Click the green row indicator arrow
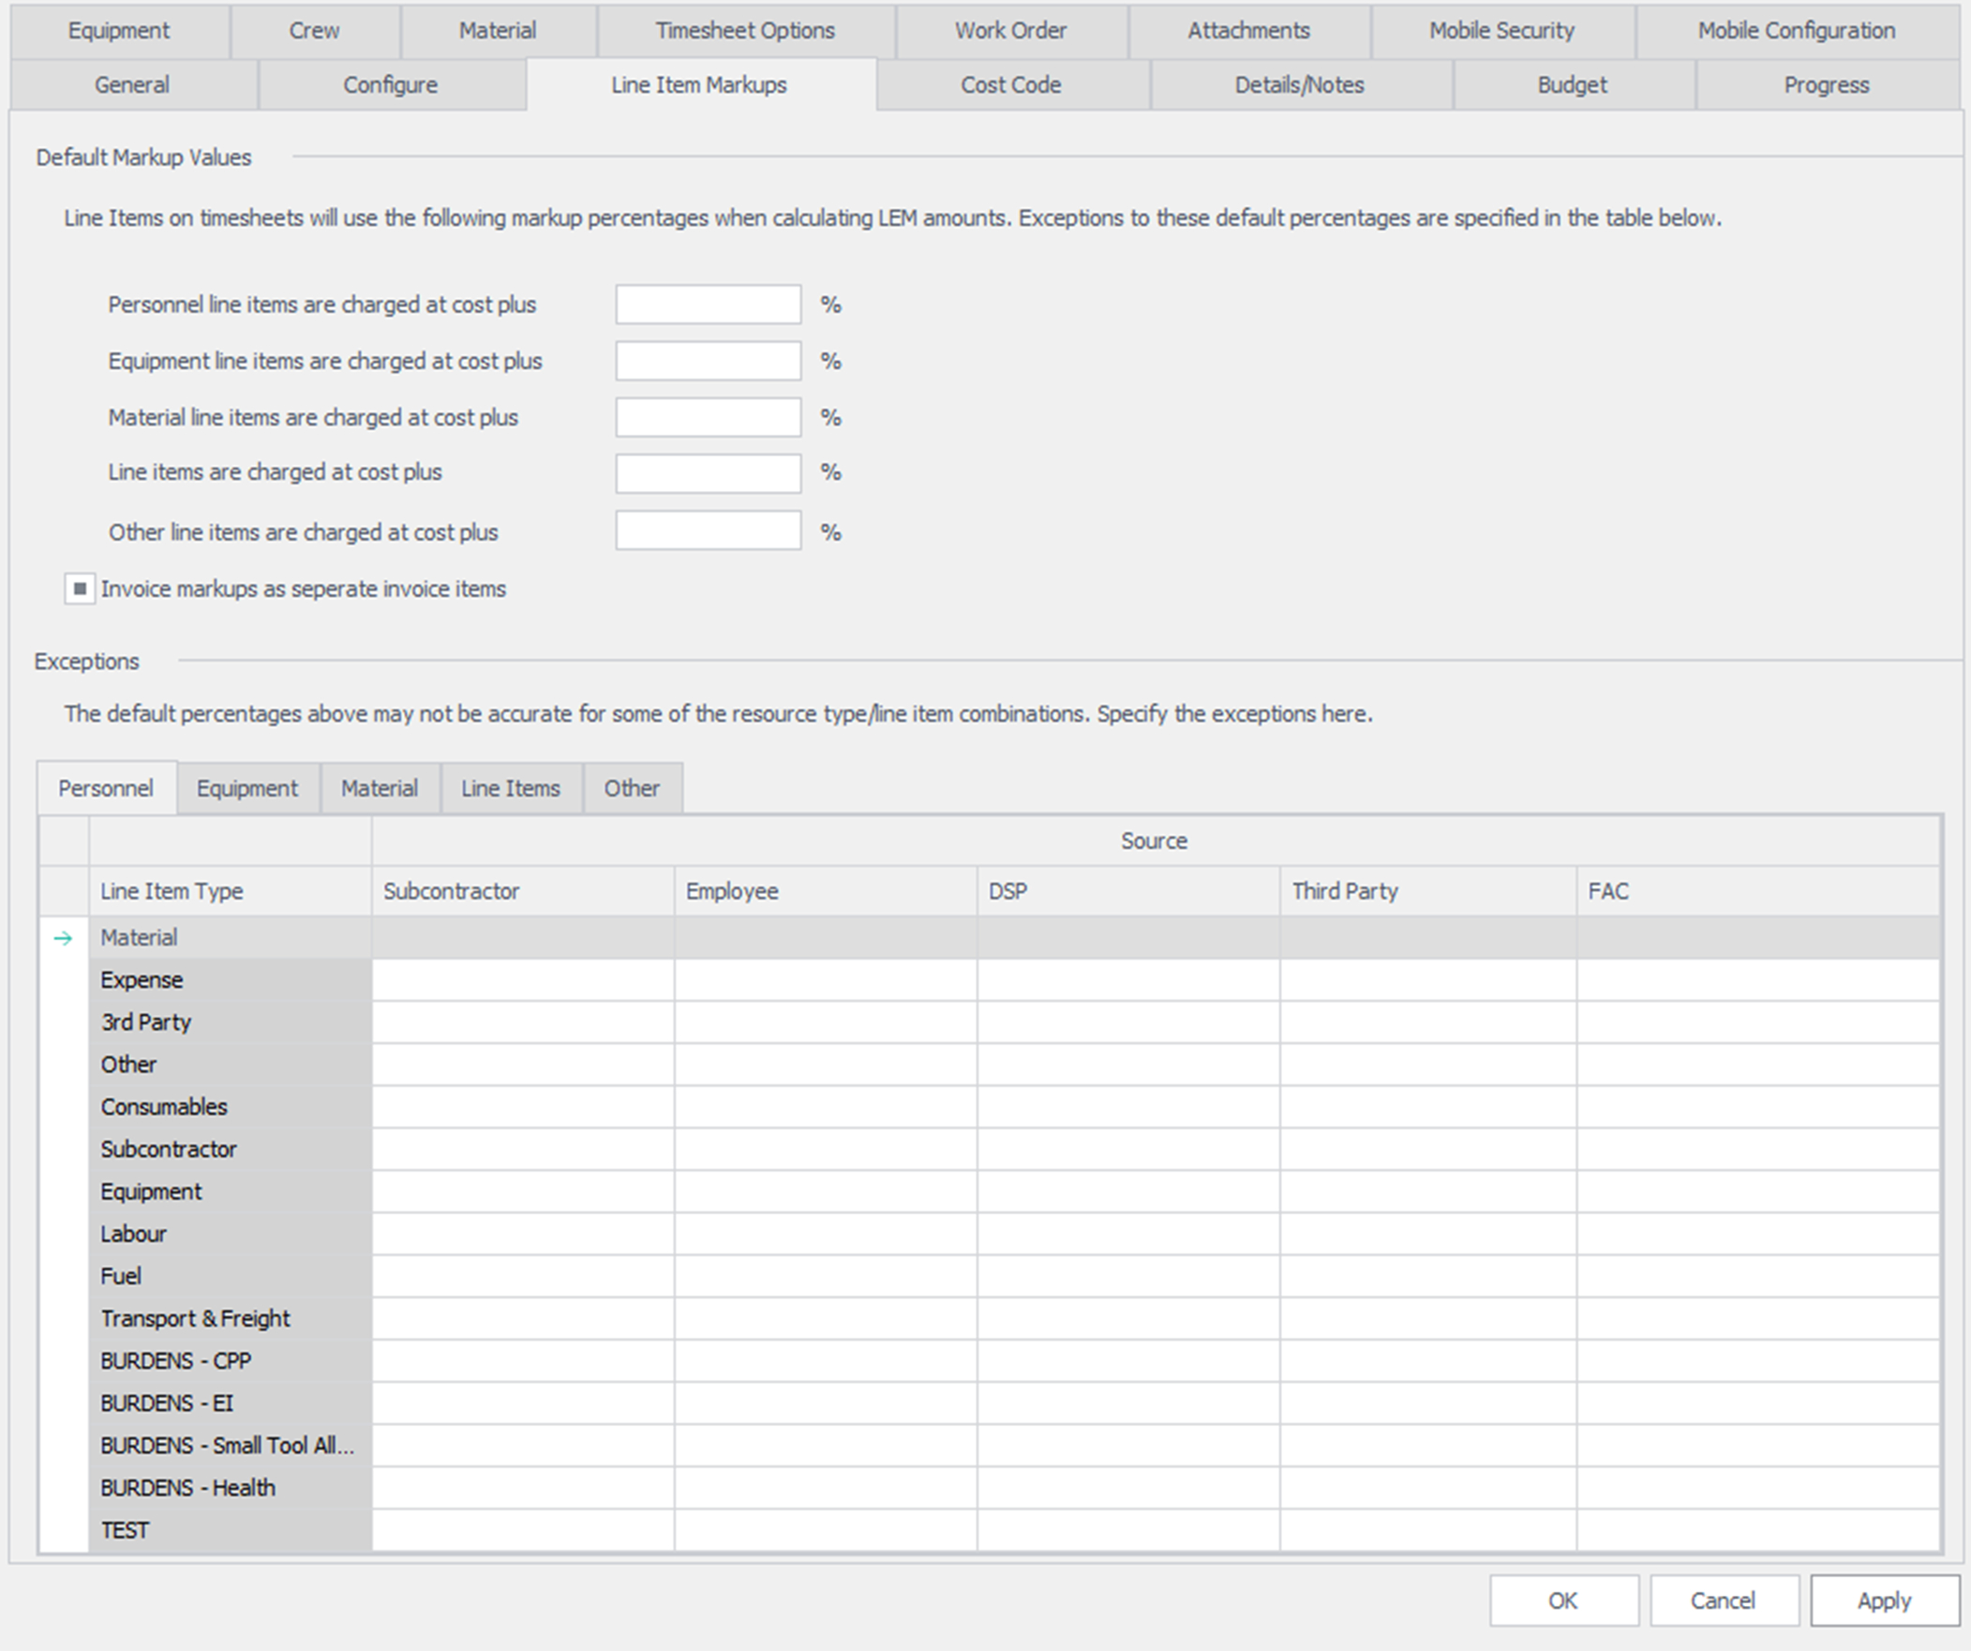1971x1651 pixels. click(x=63, y=938)
